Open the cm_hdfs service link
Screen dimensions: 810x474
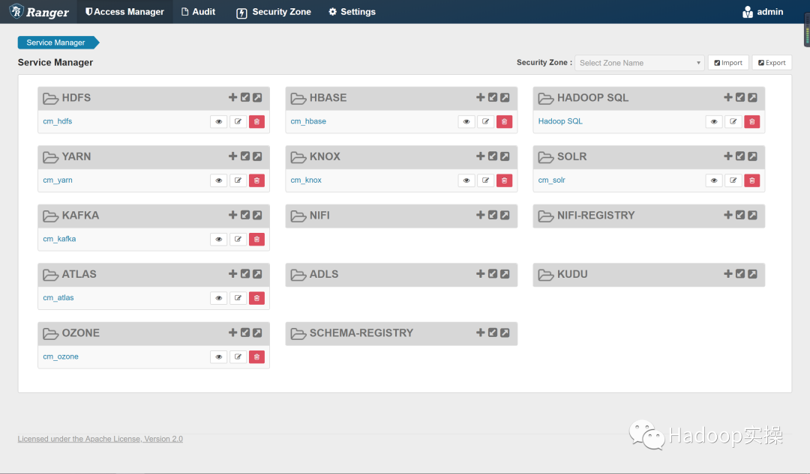(x=57, y=122)
